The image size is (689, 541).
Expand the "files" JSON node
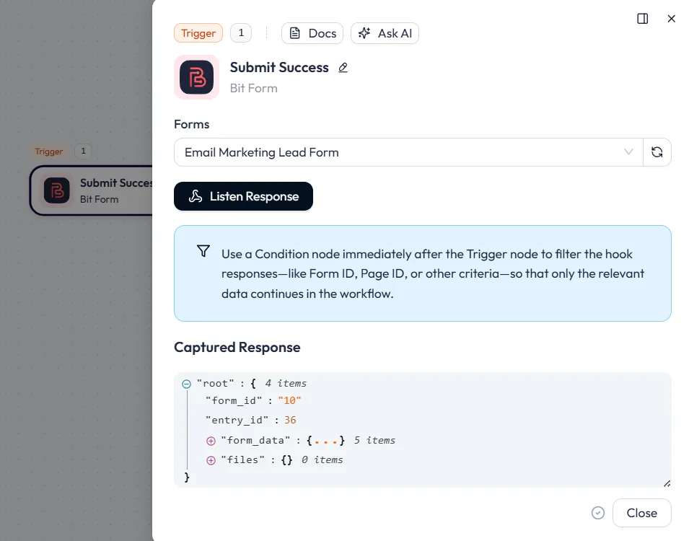[211, 460]
